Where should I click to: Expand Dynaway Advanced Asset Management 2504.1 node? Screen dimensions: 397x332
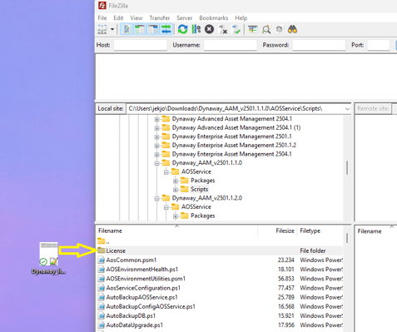tap(156, 119)
